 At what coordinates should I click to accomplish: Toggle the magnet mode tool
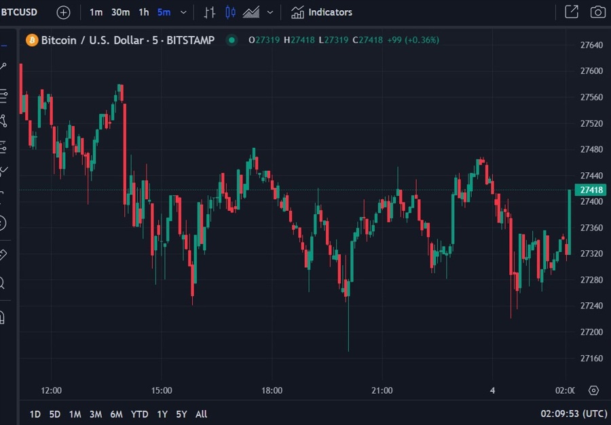click(x=3, y=317)
